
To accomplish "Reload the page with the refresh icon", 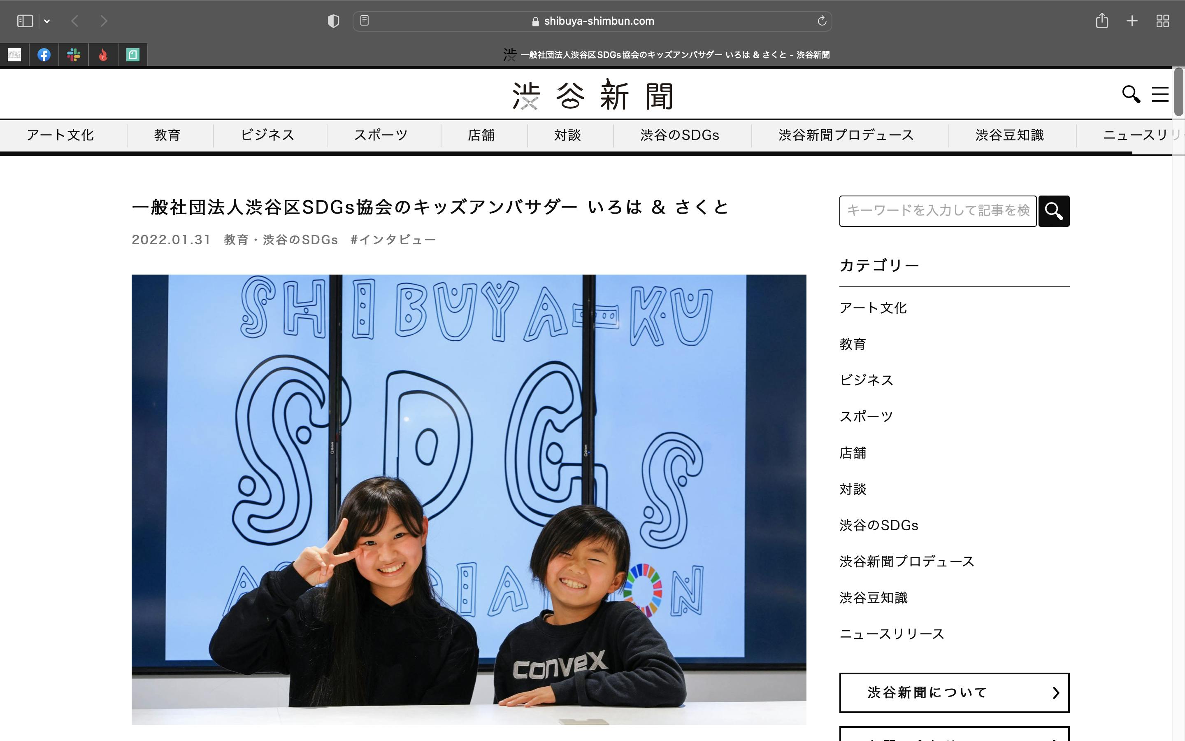I will 822,21.
